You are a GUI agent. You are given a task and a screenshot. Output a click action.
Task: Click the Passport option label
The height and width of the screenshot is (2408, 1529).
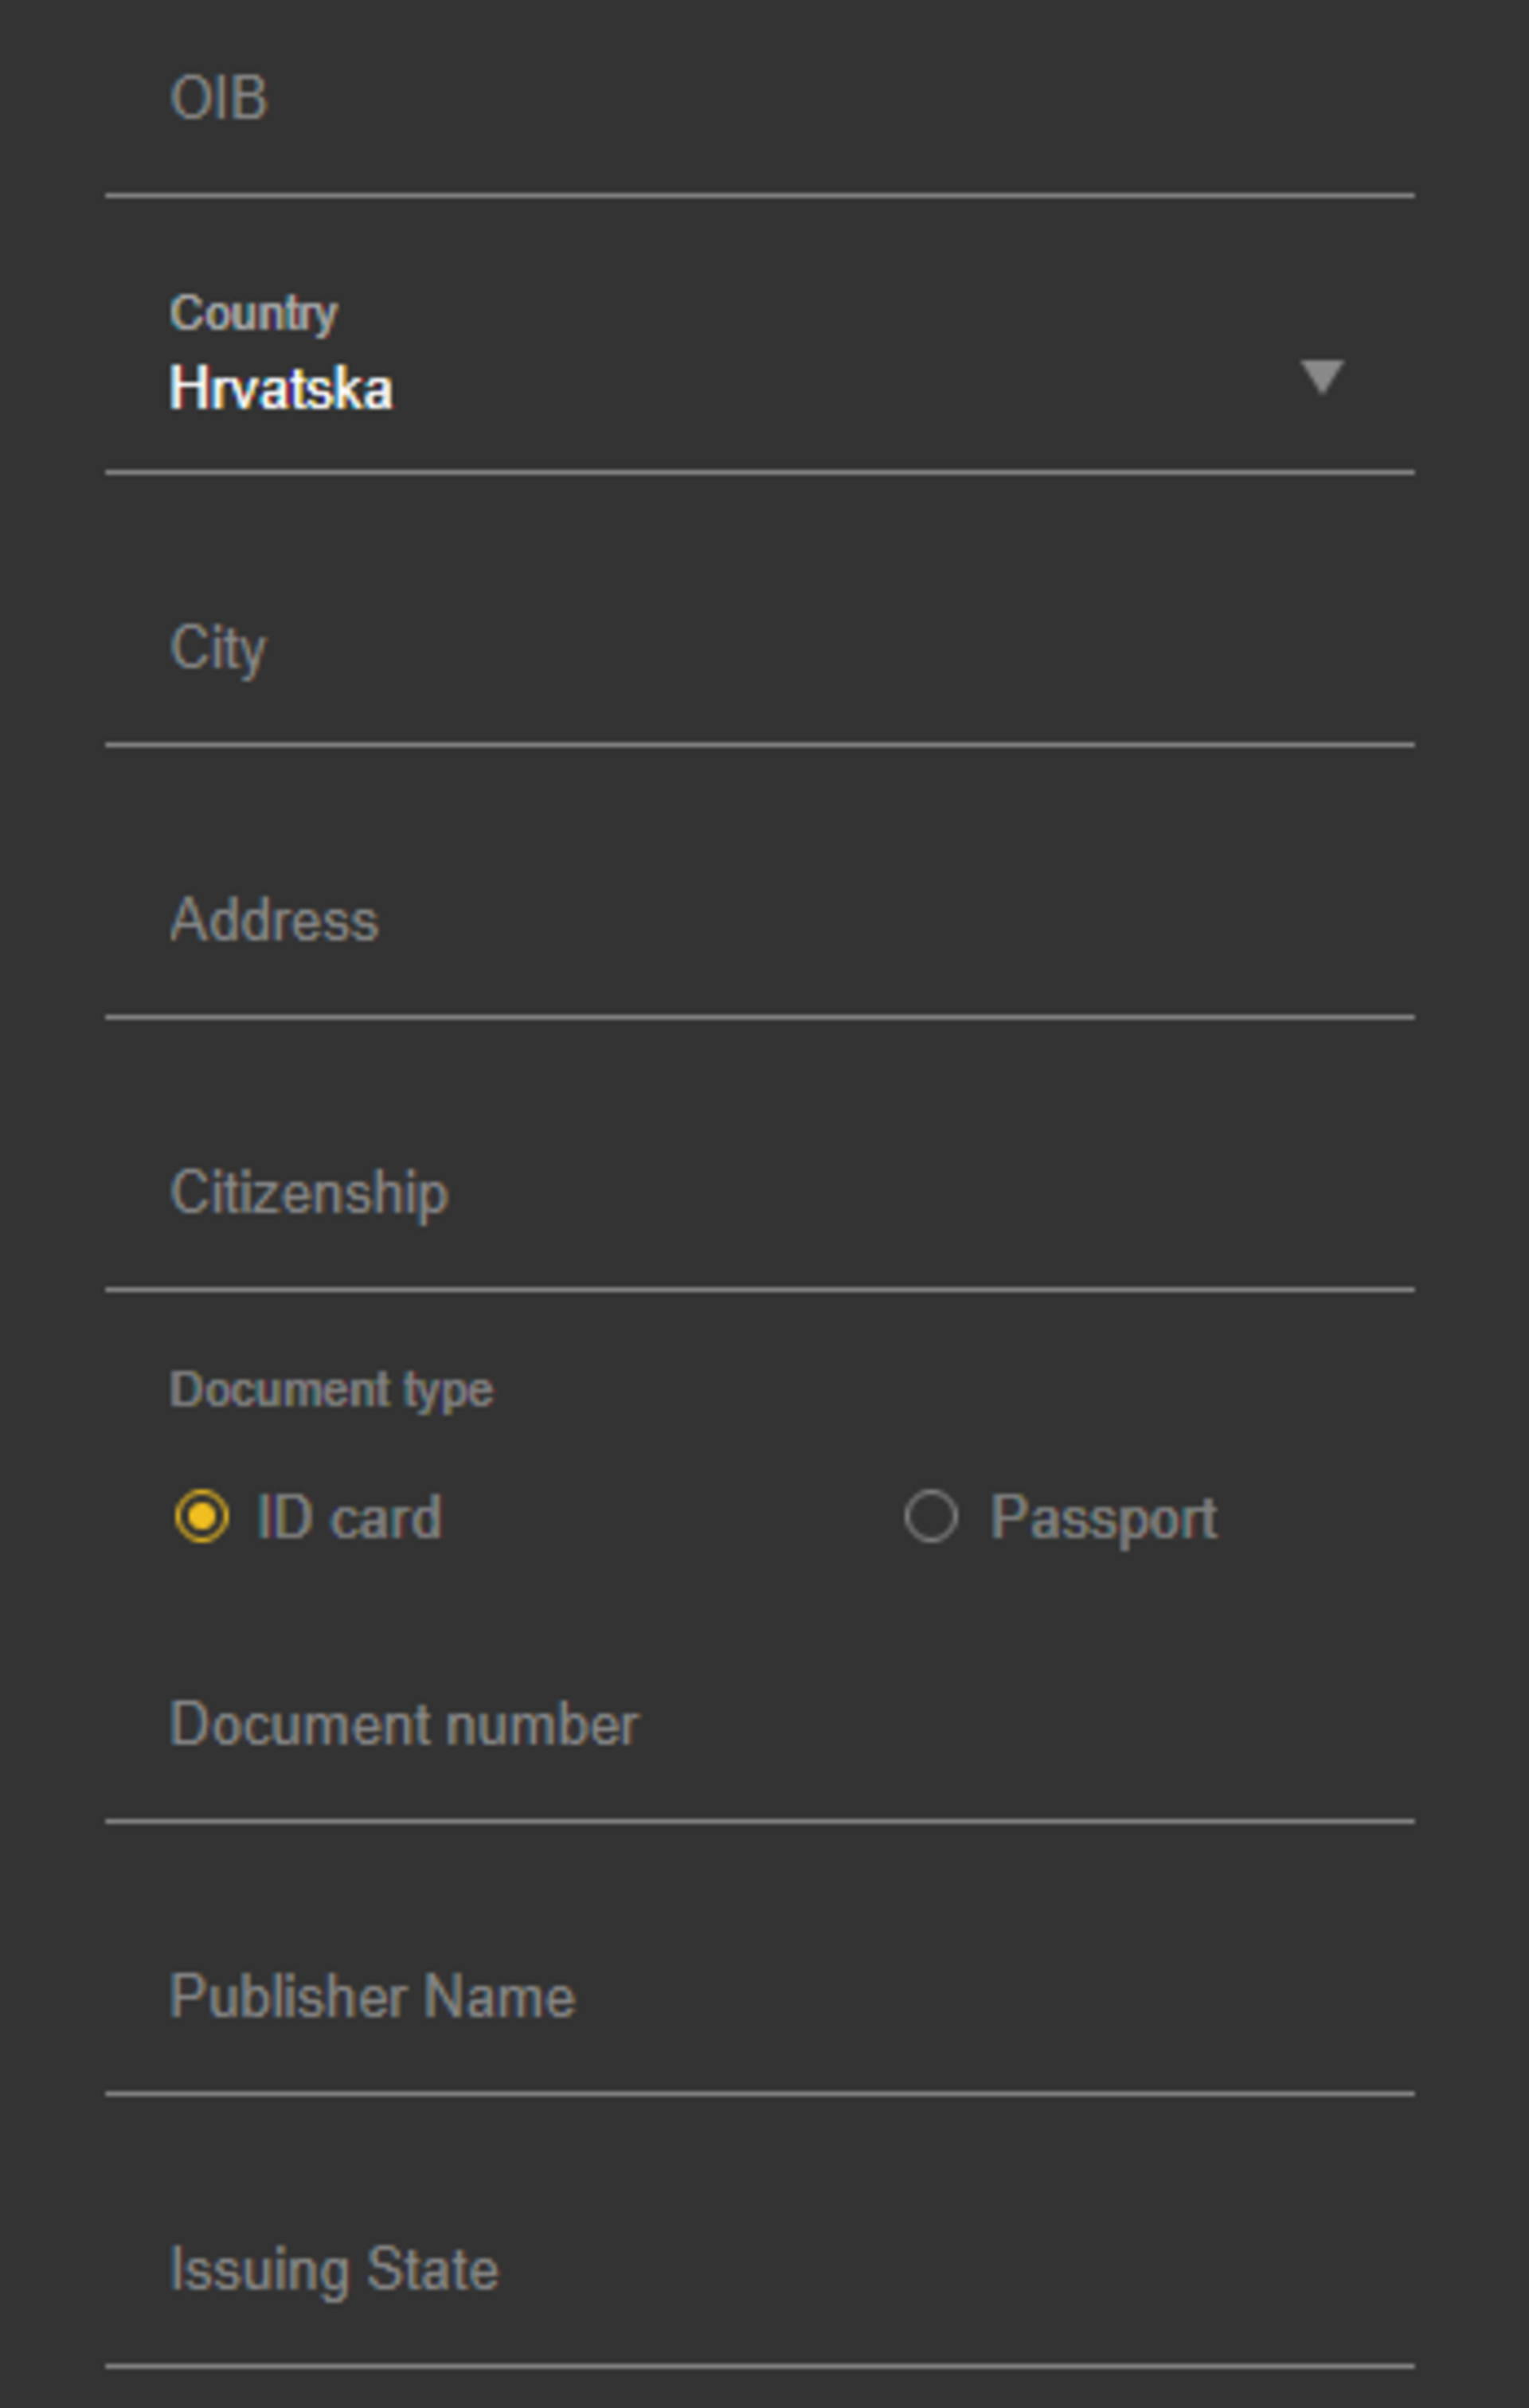pyautogui.click(x=1103, y=1517)
